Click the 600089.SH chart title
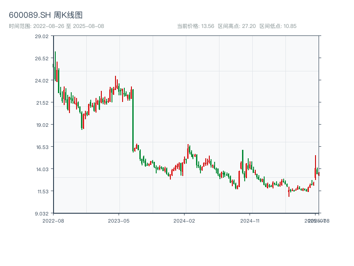This screenshot has width=354, height=266. click(46, 15)
